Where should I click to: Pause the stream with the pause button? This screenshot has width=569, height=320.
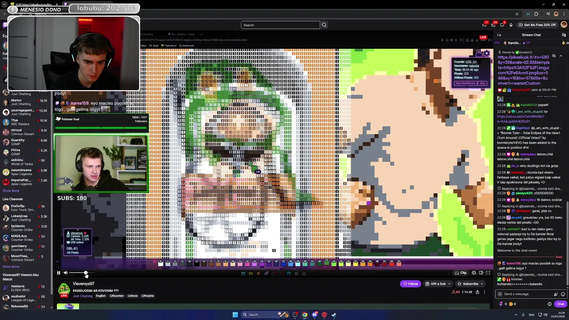(58, 273)
